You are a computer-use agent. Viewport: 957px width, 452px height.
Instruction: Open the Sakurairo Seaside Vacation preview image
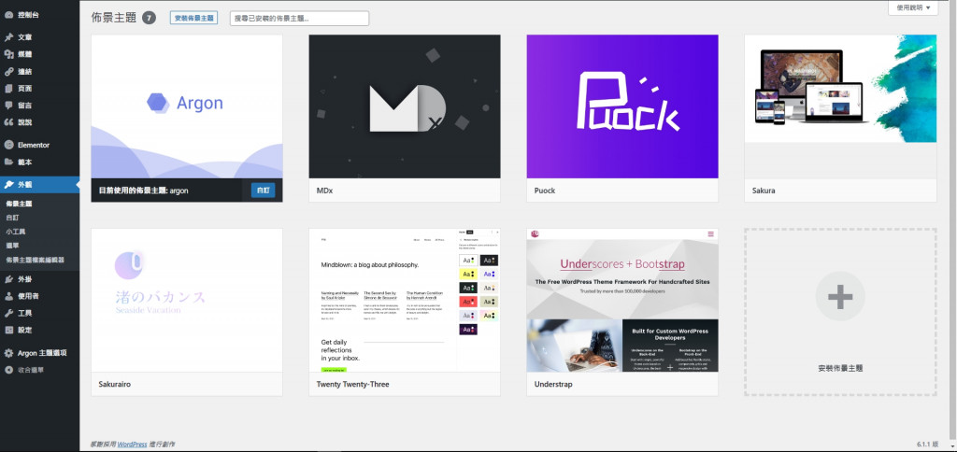187,300
